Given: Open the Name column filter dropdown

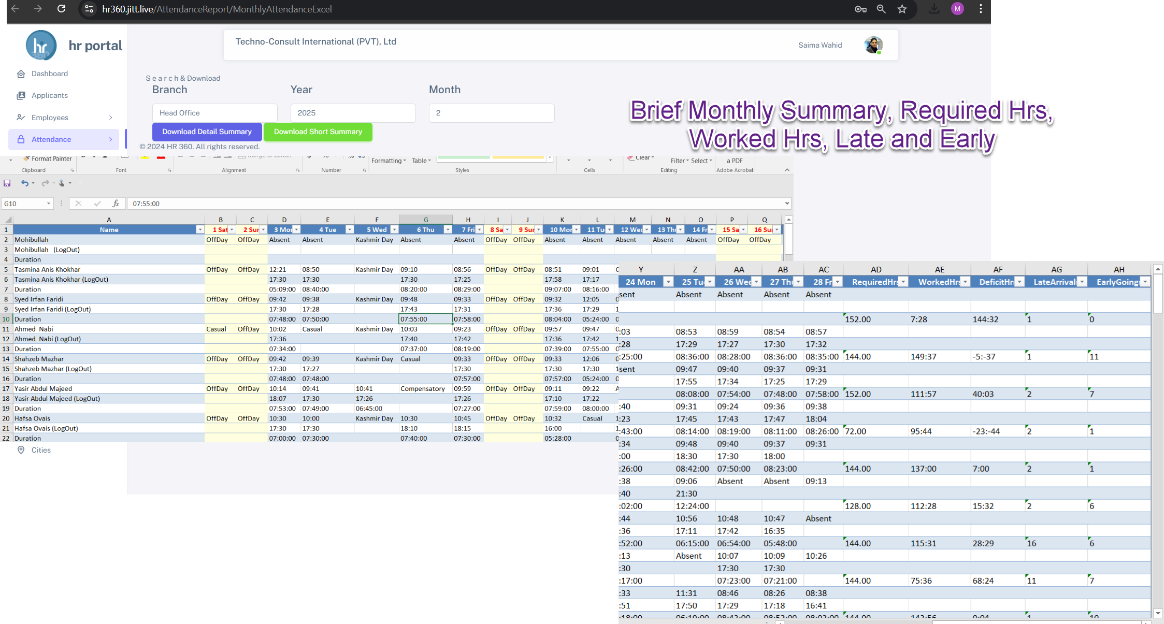Looking at the screenshot, I should click(x=200, y=229).
